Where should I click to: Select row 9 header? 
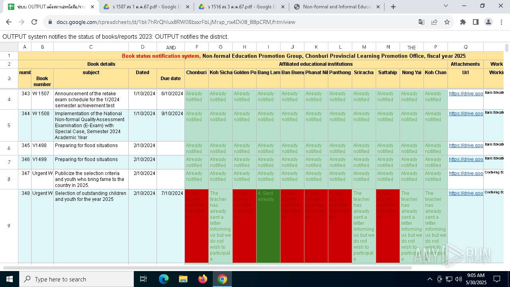click(x=9, y=226)
